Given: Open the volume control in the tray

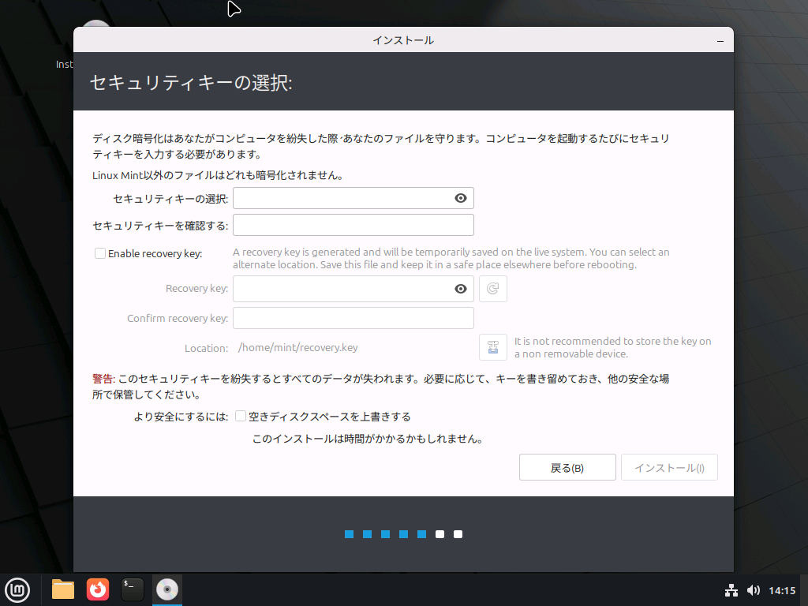Looking at the screenshot, I should point(754,589).
